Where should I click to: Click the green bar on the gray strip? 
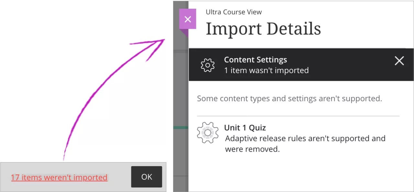pos(180,128)
